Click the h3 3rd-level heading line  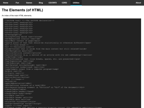[x=19, y=27]
